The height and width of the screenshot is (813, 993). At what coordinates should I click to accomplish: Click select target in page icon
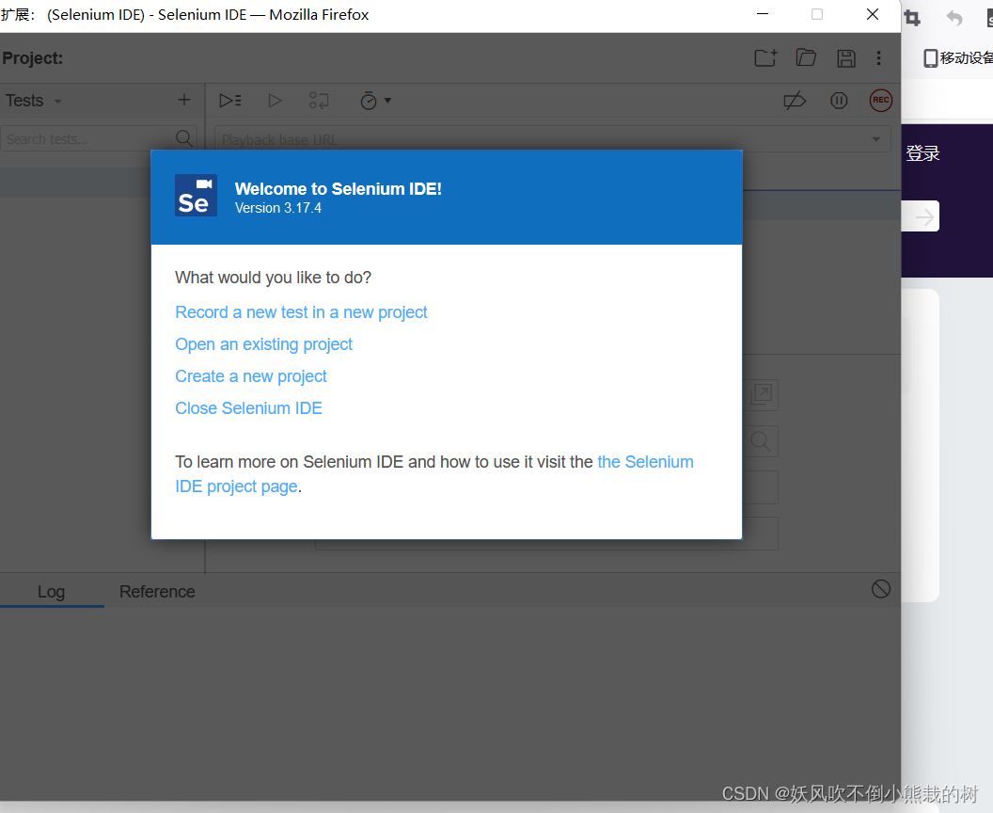761,394
